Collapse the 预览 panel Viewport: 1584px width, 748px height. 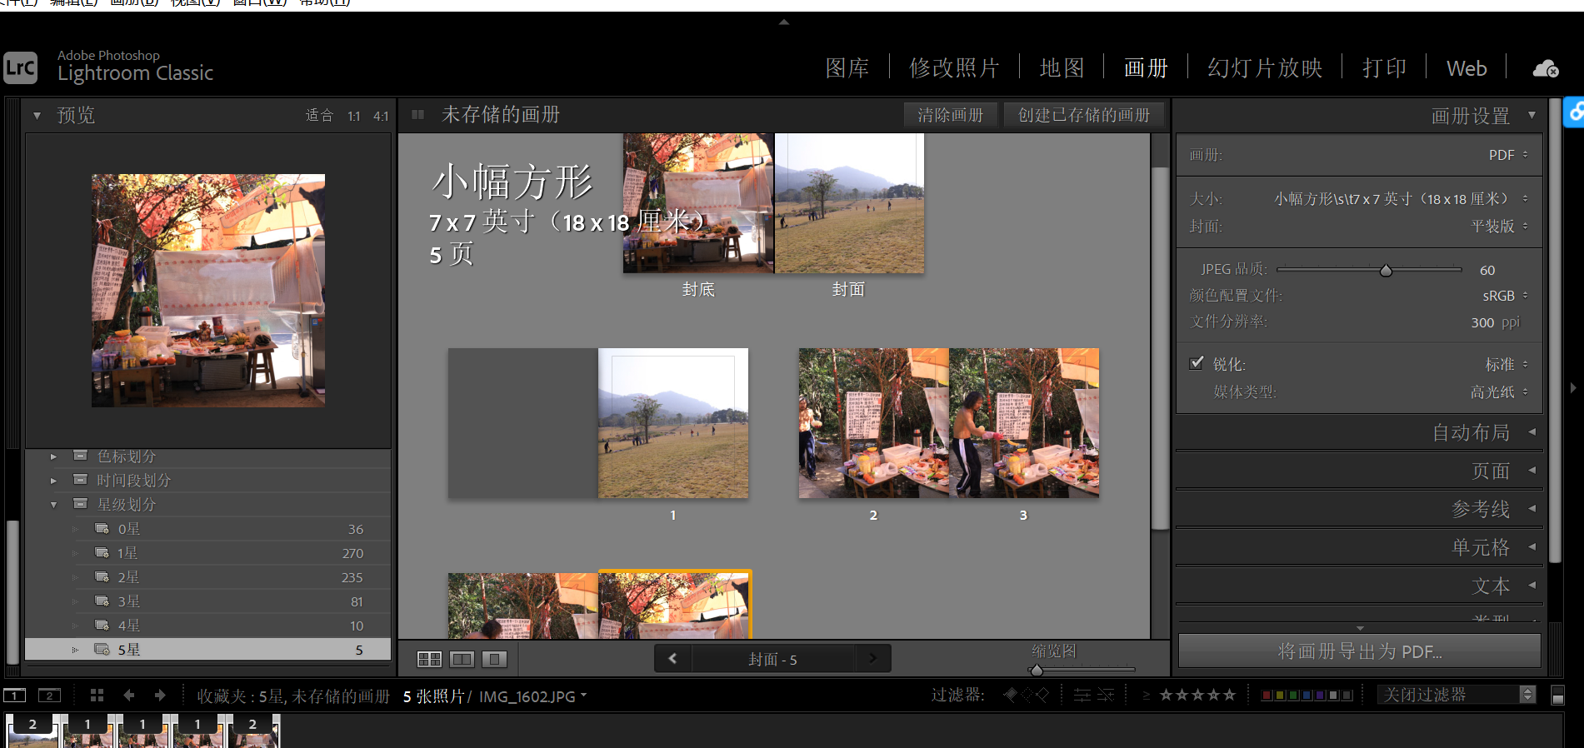click(x=37, y=116)
